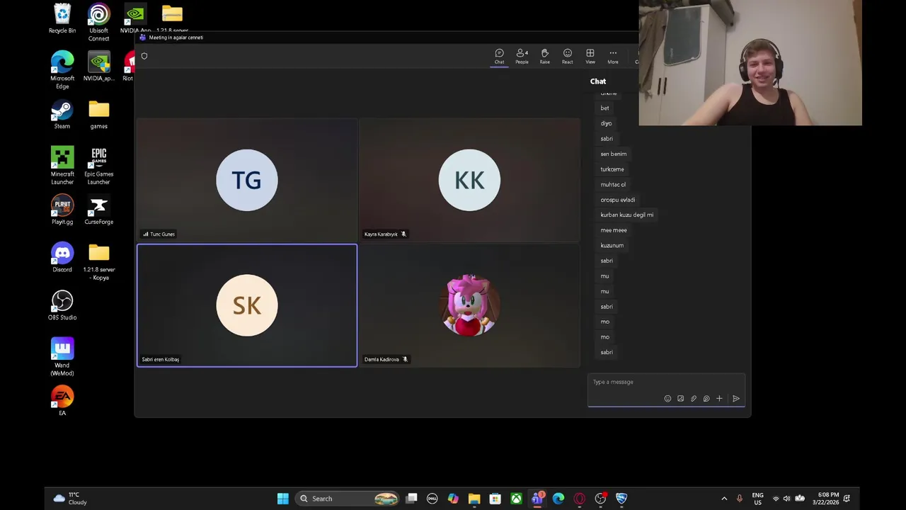Select the Playit.gg desktop icon

[62, 210]
